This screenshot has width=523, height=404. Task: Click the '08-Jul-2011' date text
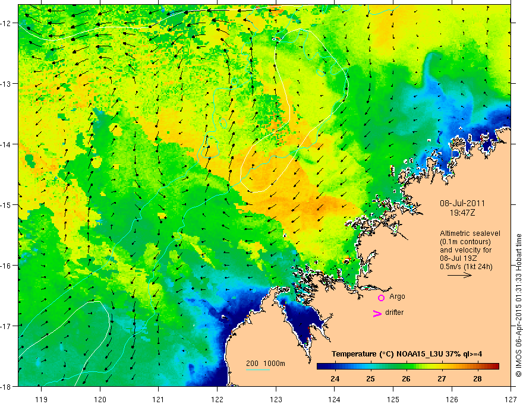[x=462, y=203]
